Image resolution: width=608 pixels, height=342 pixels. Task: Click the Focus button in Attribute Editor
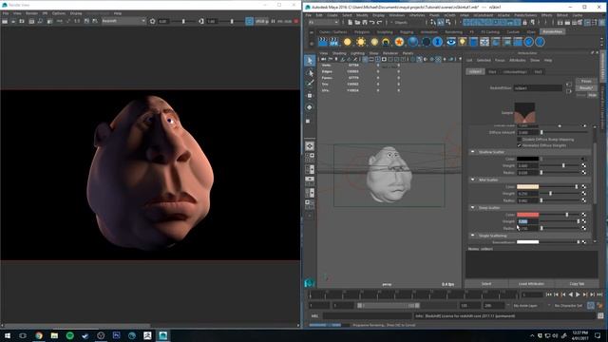pos(586,81)
